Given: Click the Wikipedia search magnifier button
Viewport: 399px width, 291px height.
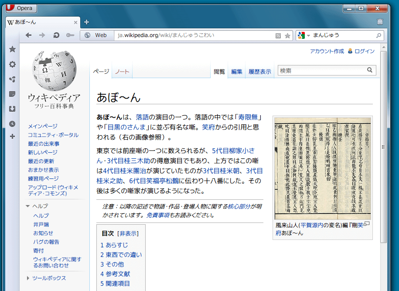Looking at the screenshot, I should pos(370,70).
